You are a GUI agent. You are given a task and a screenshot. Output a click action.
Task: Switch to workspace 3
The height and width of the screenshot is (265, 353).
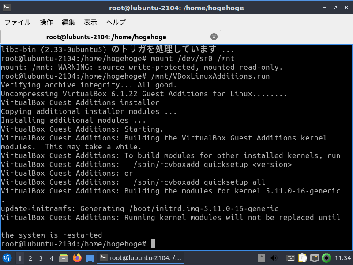coord(41,258)
